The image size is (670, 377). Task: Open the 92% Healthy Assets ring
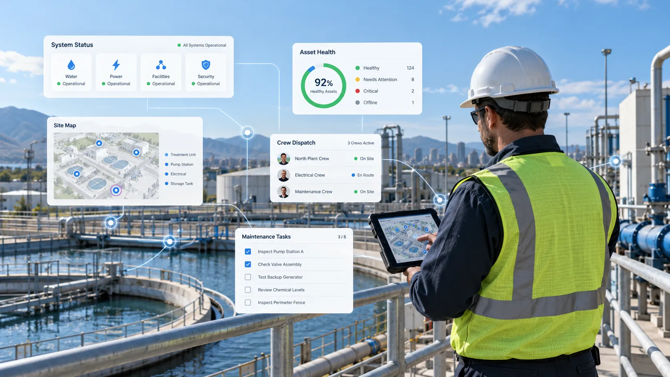tap(323, 86)
